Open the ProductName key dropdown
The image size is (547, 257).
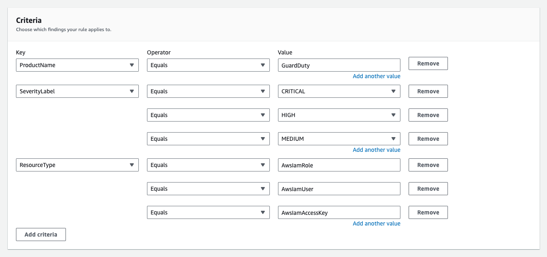(x=77, y=65)
